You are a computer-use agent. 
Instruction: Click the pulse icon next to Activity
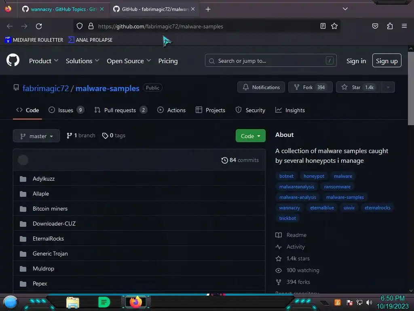pos(279,247)
